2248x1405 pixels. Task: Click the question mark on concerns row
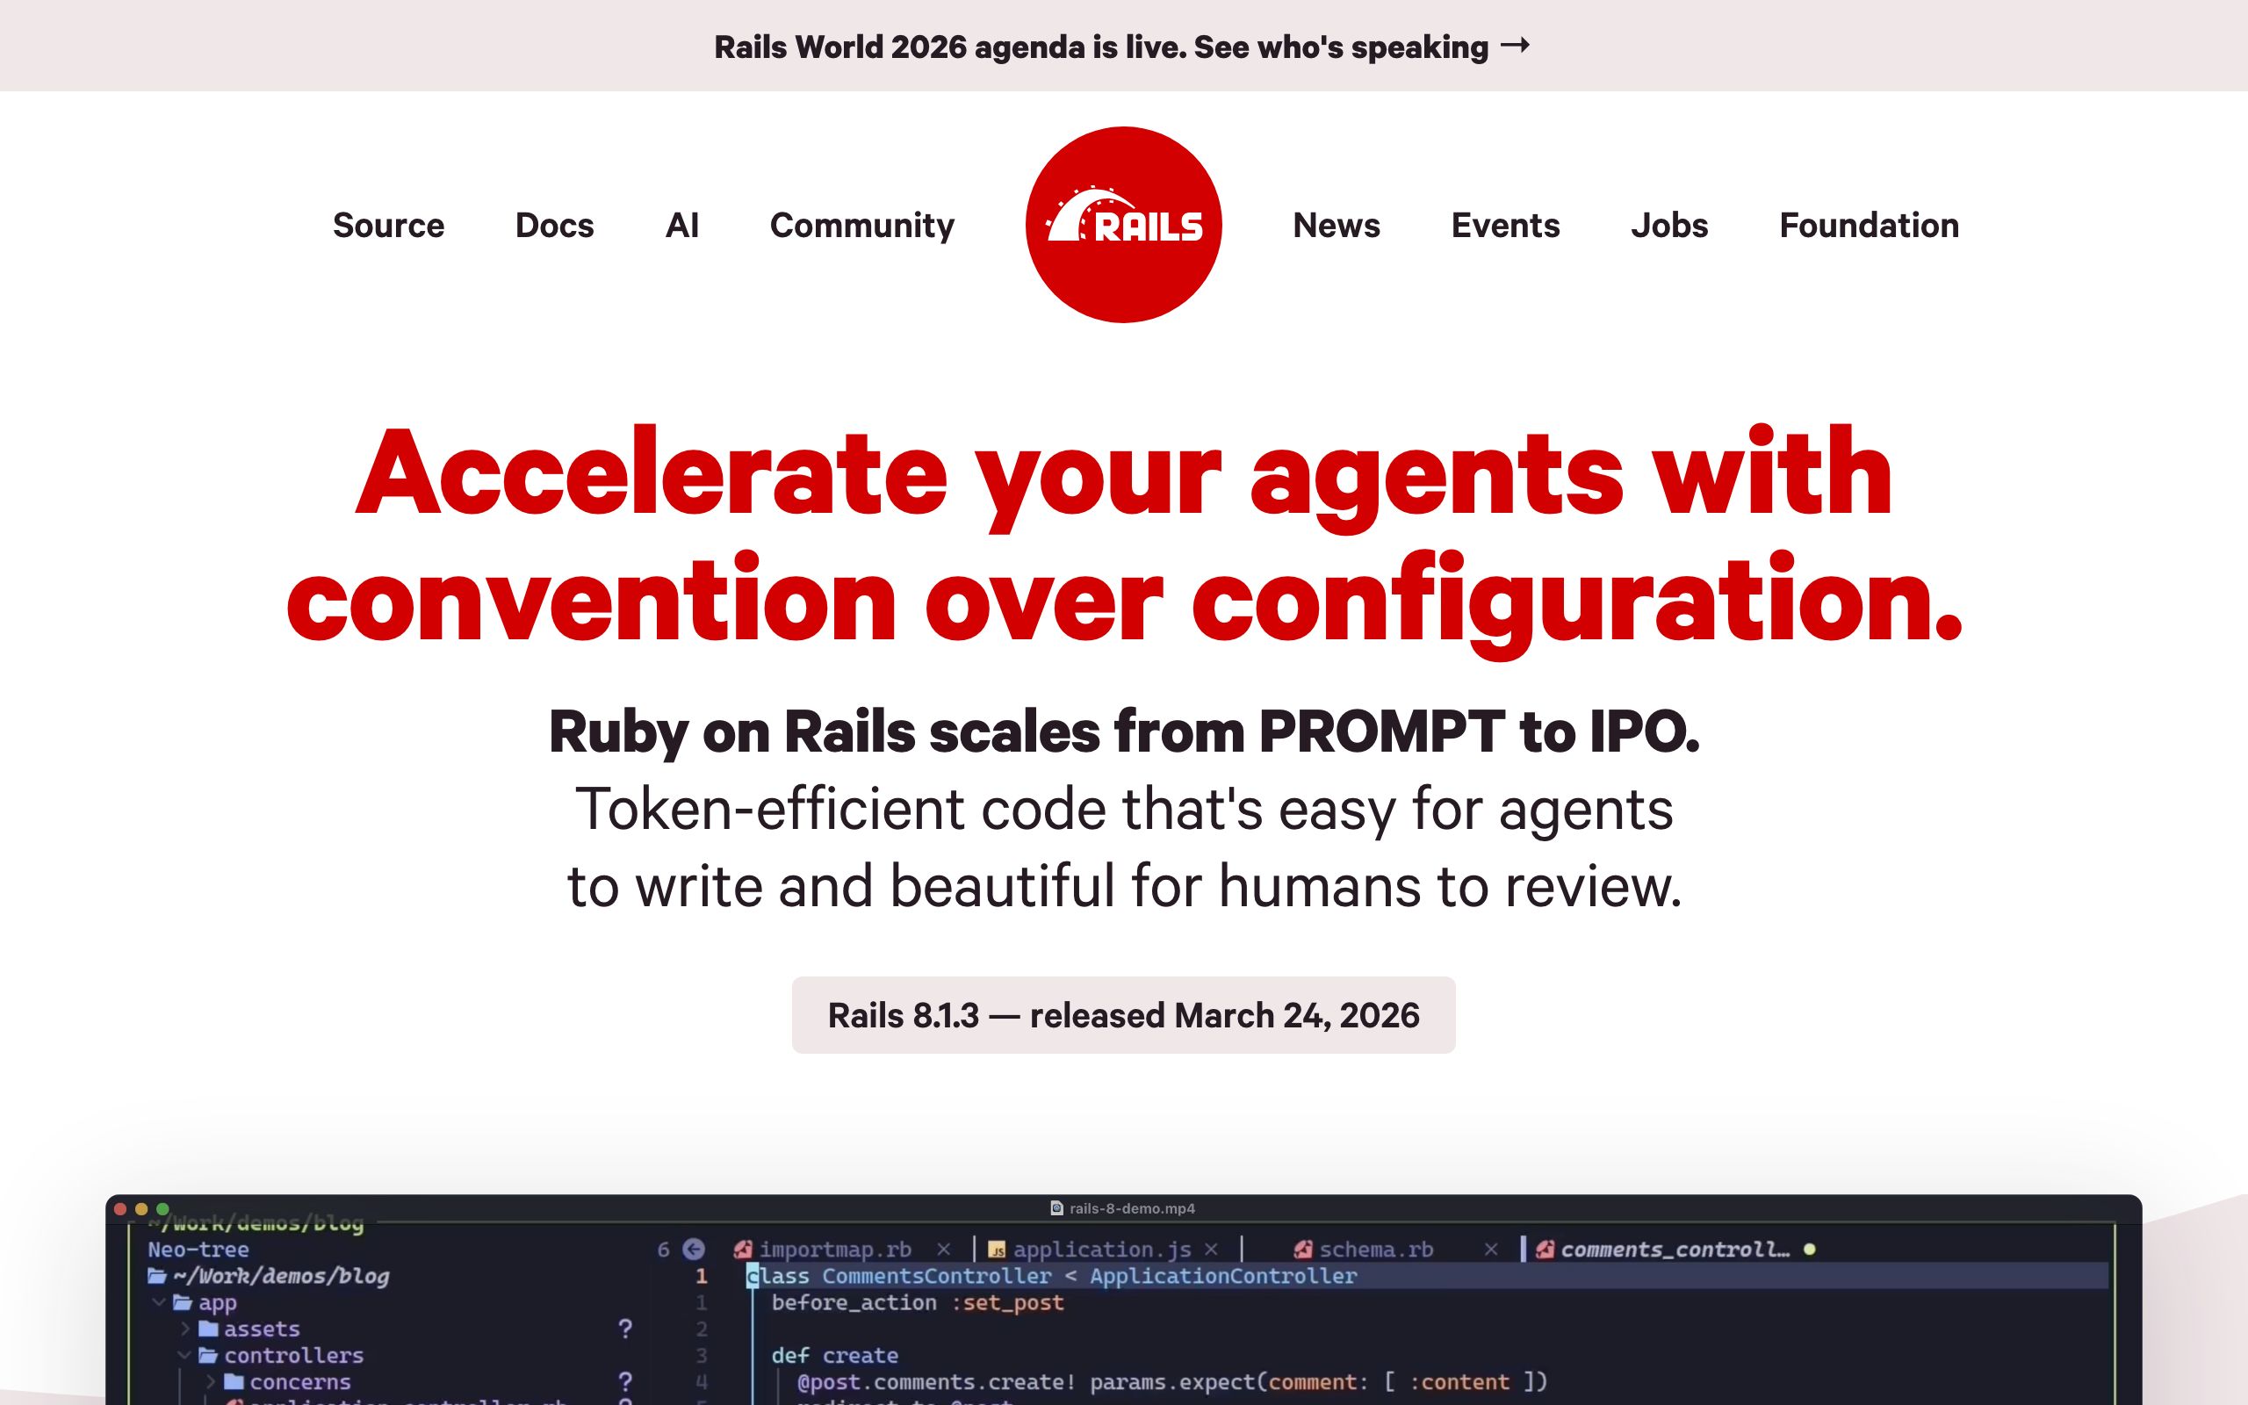[625, 1382]
